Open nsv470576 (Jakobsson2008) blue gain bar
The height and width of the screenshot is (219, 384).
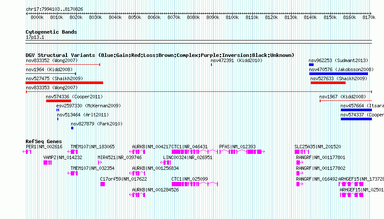click(339, 74)
